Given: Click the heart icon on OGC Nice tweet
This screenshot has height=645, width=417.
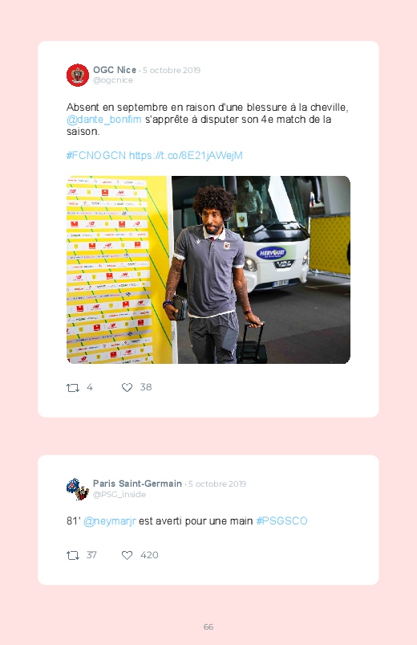Looking at the screenshot, I should tap(127, 387).
